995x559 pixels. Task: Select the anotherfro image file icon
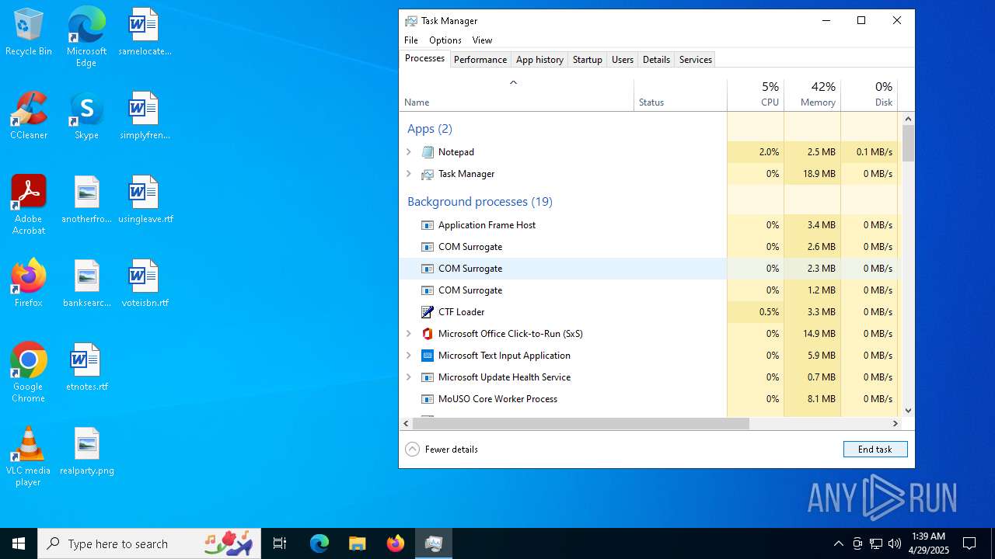pyautogui.click(x=86, y=200)
